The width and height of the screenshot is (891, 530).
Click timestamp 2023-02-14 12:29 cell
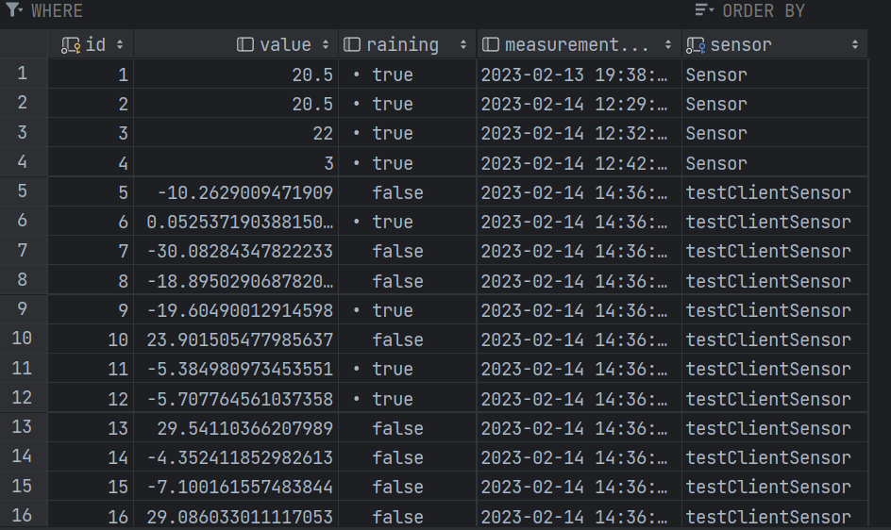(x=579, y=104)
